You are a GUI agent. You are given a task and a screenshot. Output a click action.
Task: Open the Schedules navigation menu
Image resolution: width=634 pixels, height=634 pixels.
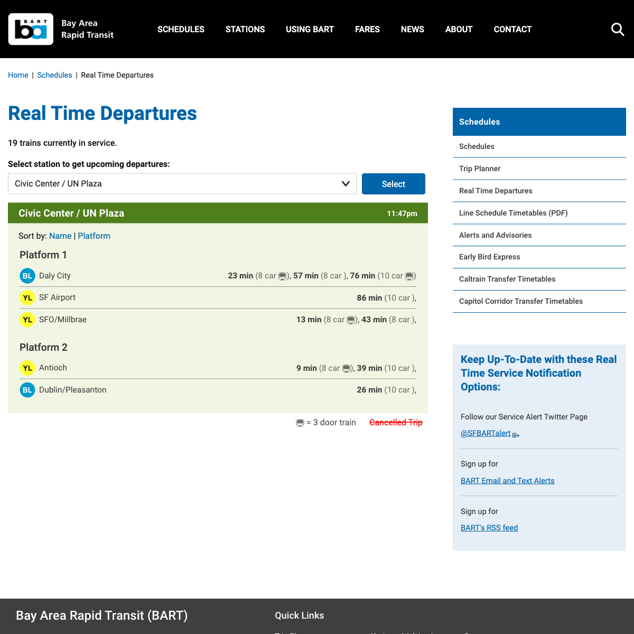tap(181, 29)
